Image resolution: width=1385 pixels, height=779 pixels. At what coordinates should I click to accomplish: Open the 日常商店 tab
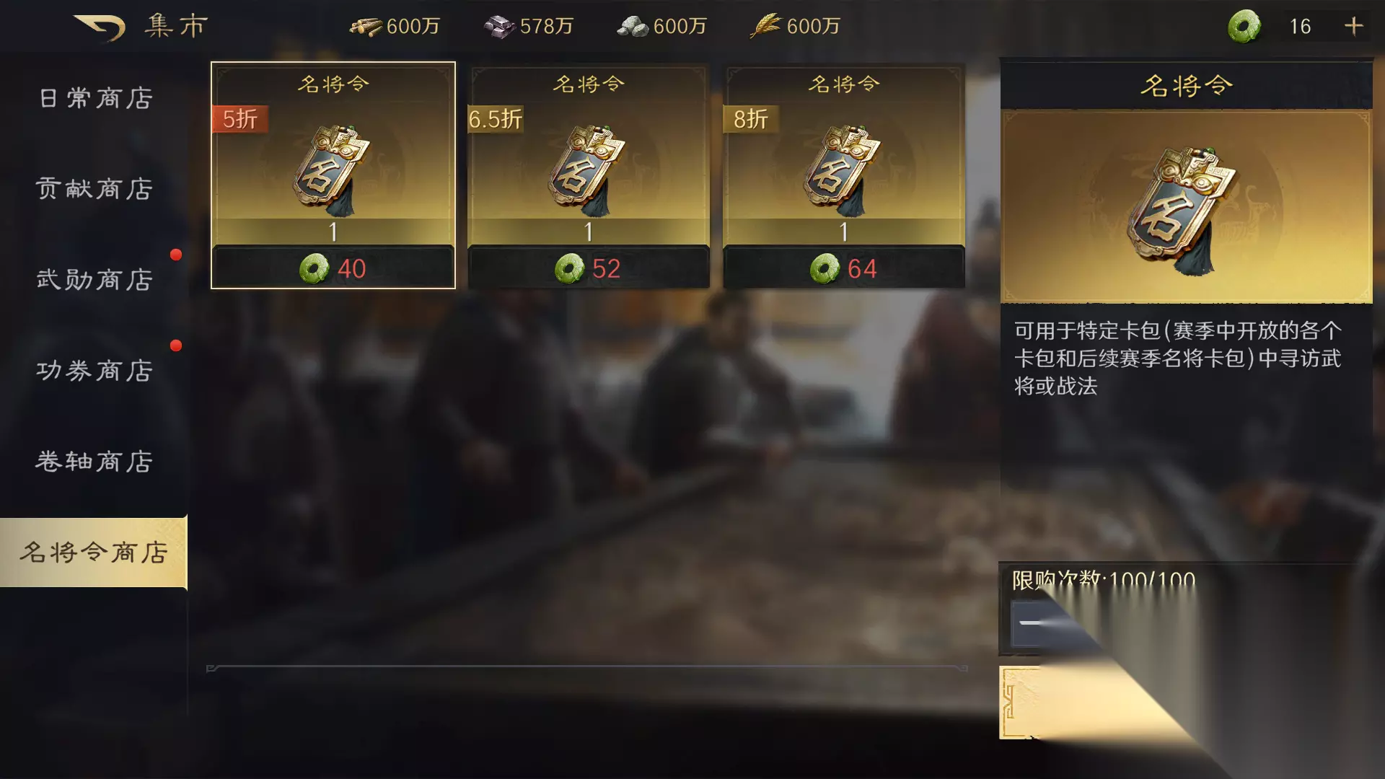94,98
